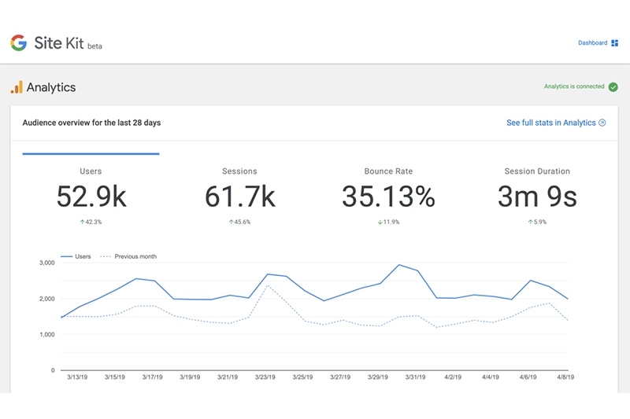Viewport: 630px width, 419px height.
Task: Click the 4/4/19 axis label
Action: 491,377
